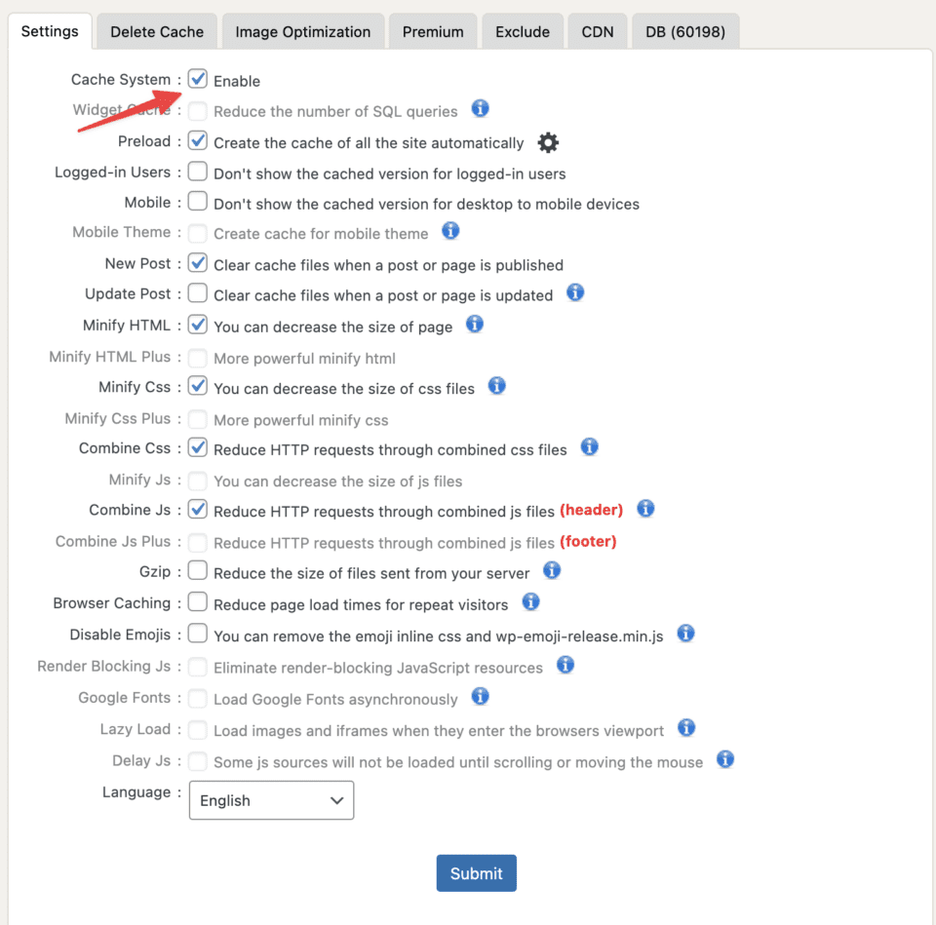Check the Mobile cached version checkbox

pyautogui.click(x=198, y=202)
